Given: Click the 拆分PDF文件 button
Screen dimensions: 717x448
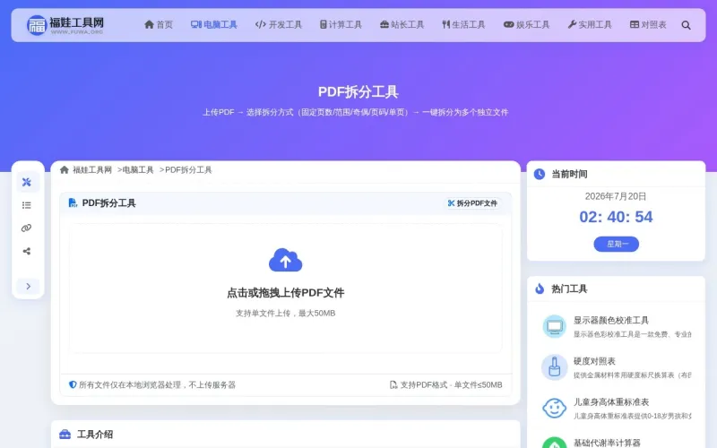Looking at the screenshot, I should 472,203.
